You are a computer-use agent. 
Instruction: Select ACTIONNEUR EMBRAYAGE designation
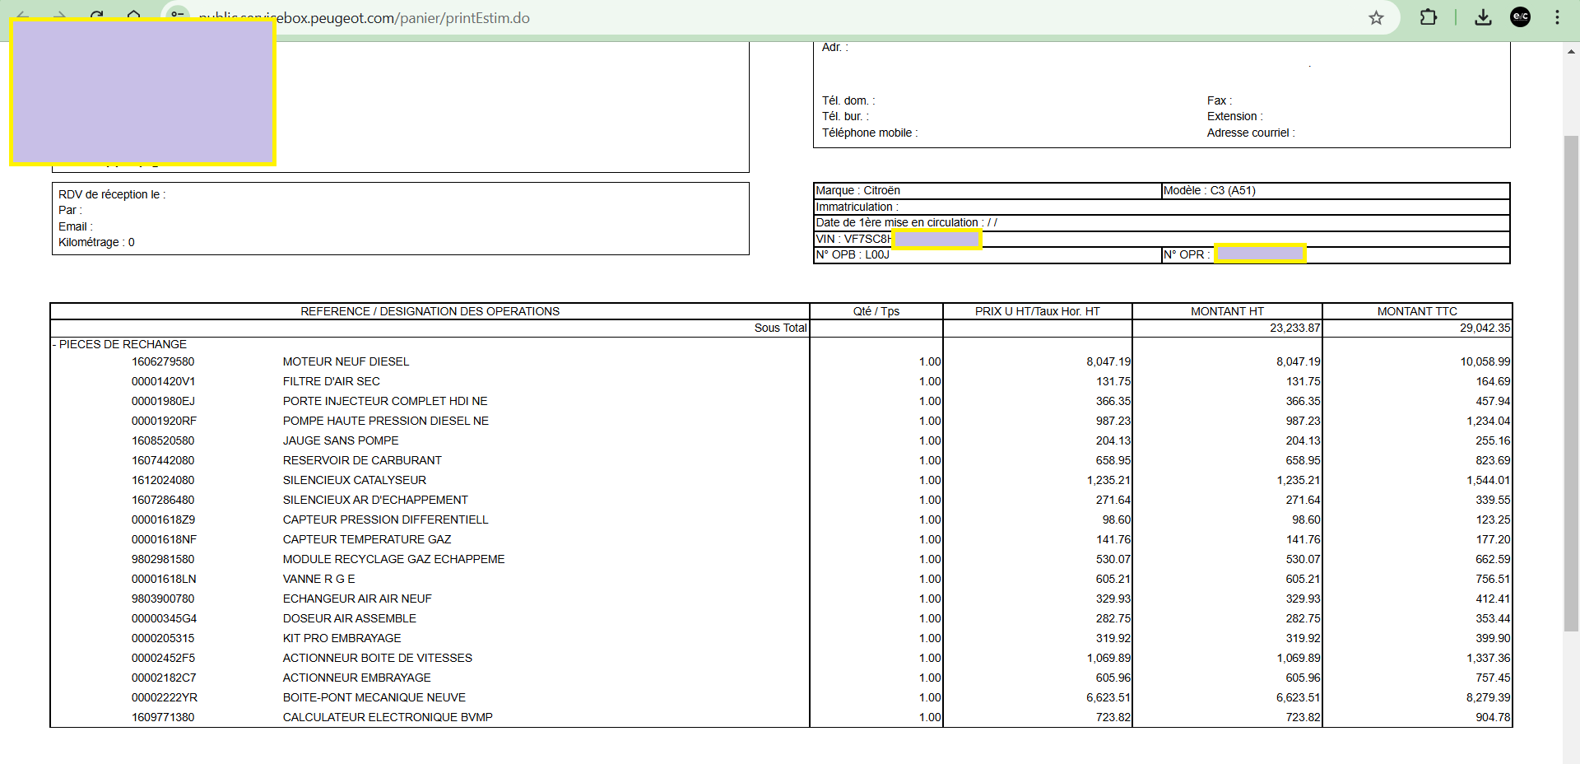tap(357, 678)
